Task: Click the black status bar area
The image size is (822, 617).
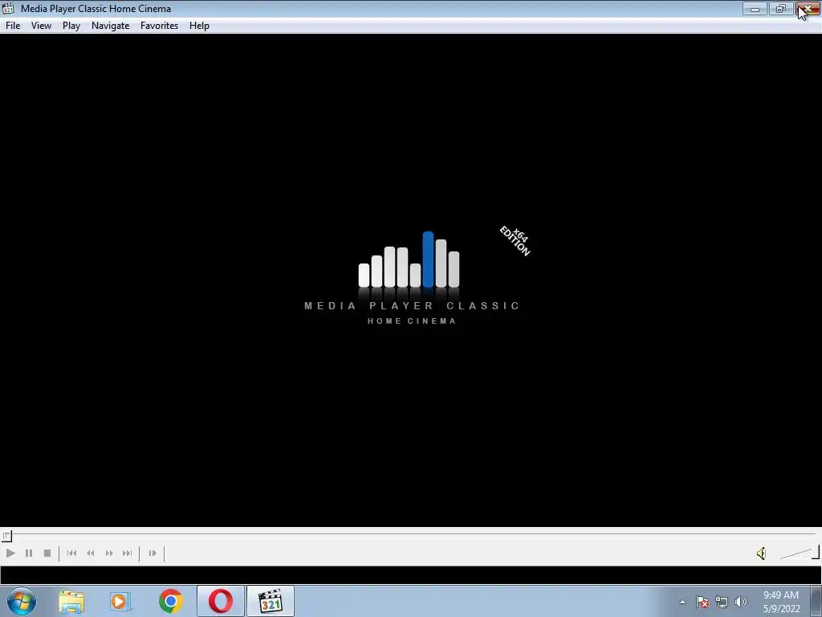Action: click(x=410, y=575)
